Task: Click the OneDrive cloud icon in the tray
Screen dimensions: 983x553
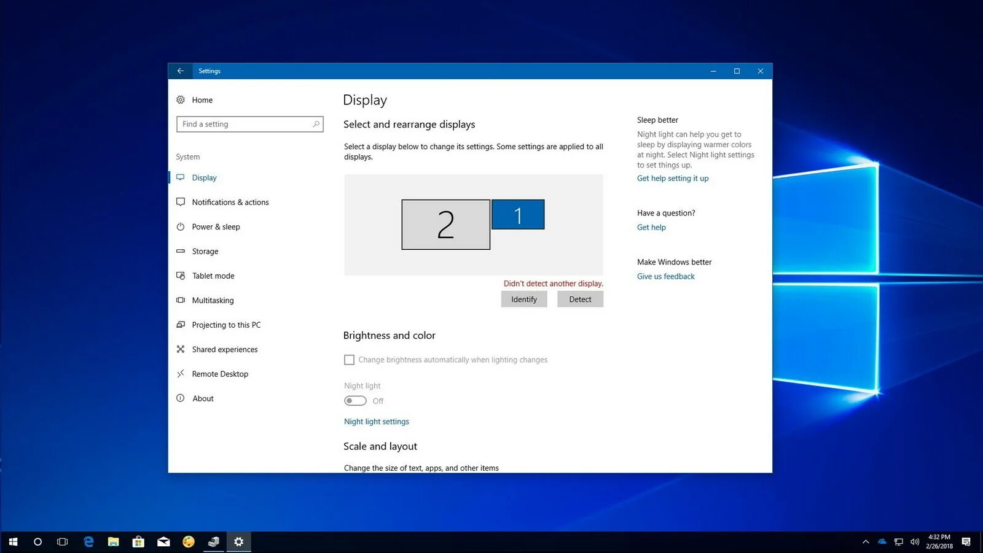Action: click(882, 542)
